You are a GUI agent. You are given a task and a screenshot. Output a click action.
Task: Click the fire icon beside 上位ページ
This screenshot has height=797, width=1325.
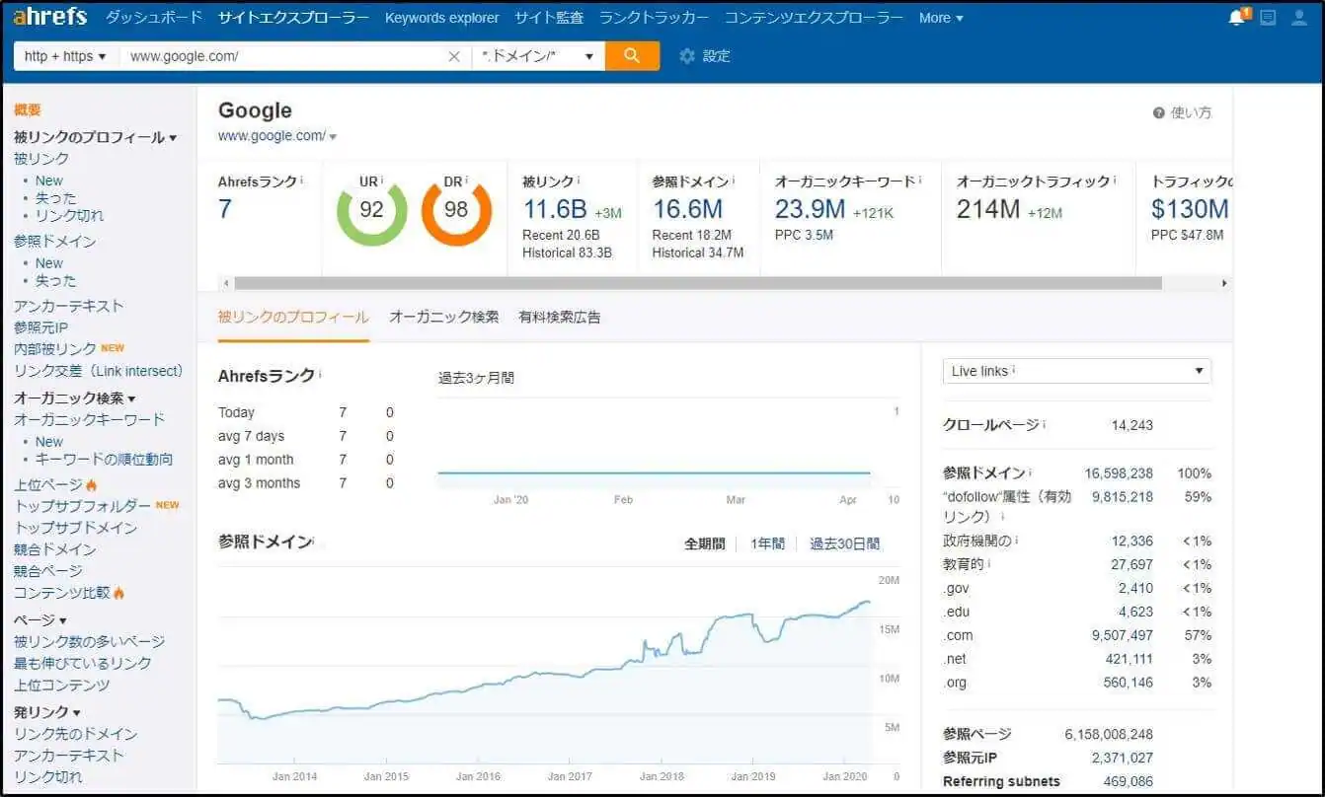(92, 485)
